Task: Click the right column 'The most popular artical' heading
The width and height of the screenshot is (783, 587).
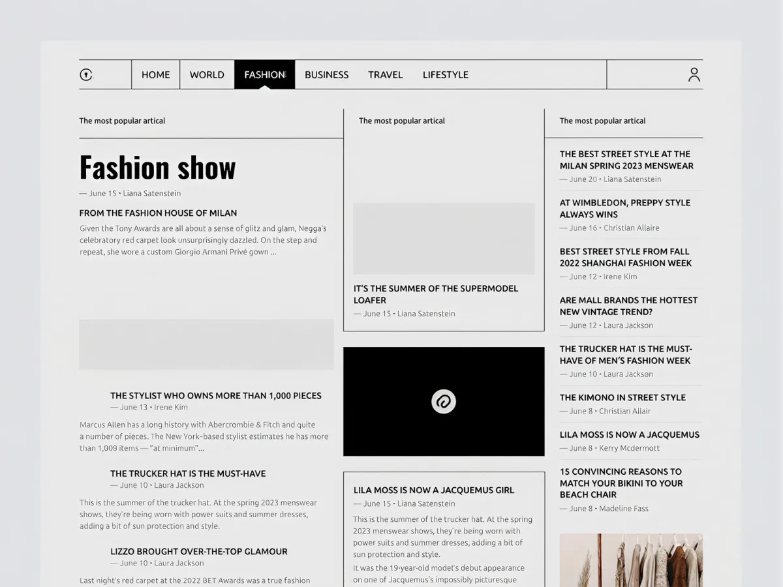Action: click(x=602, y=121)
